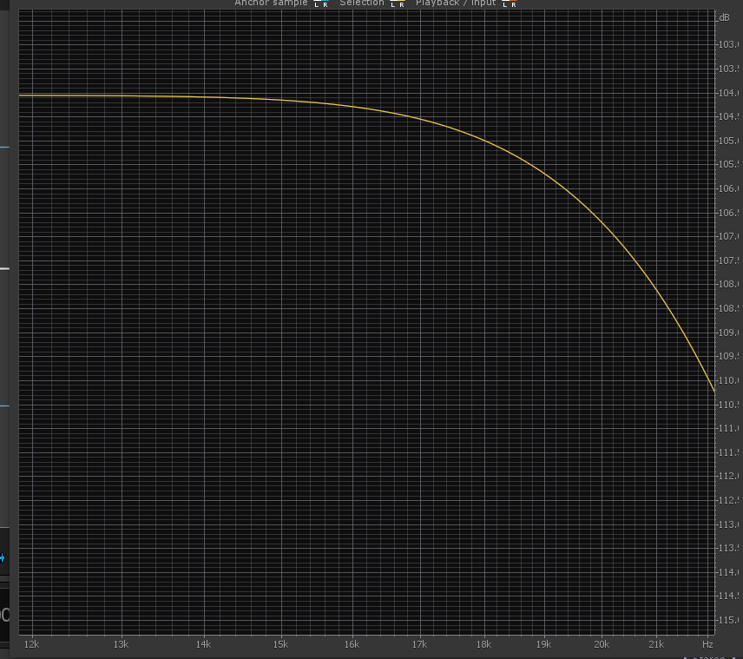Click the 15k frequency axis label
743x659 pixels.
280,644
